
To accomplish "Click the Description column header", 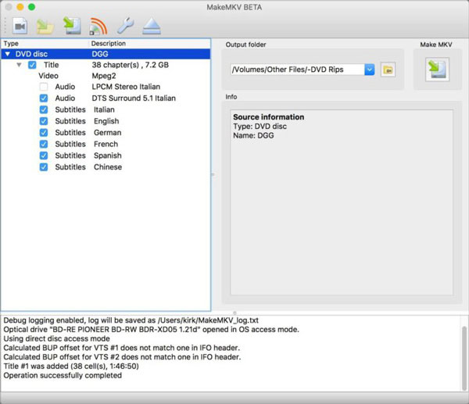I will coord(149,44).
